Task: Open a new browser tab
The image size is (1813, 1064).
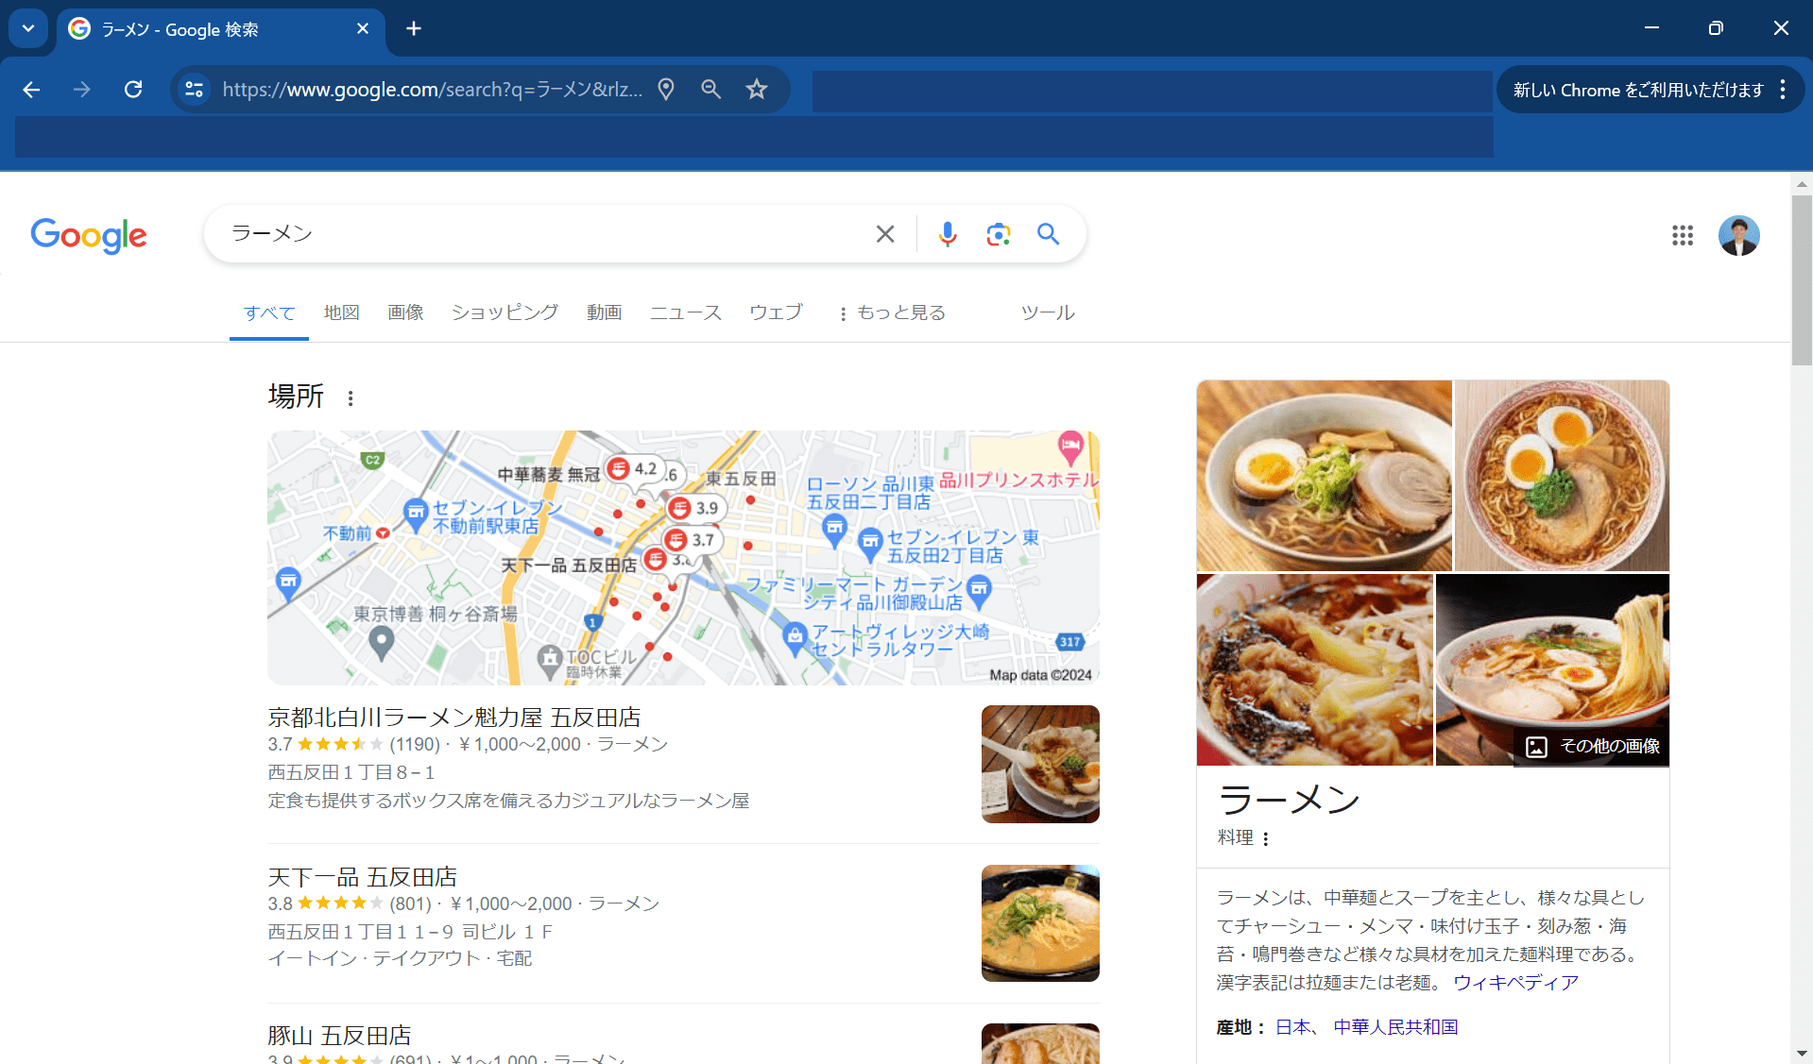Action: (x=414, y=29)
